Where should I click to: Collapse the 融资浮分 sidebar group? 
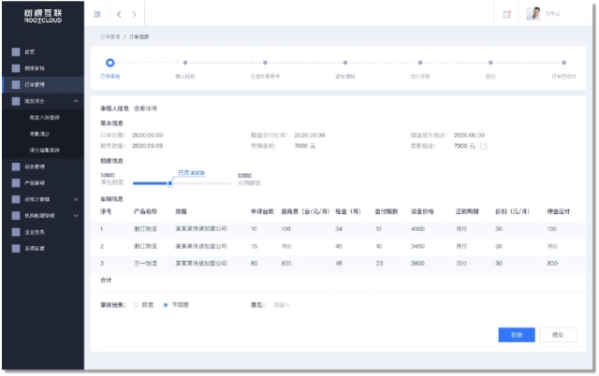(75, 101)
